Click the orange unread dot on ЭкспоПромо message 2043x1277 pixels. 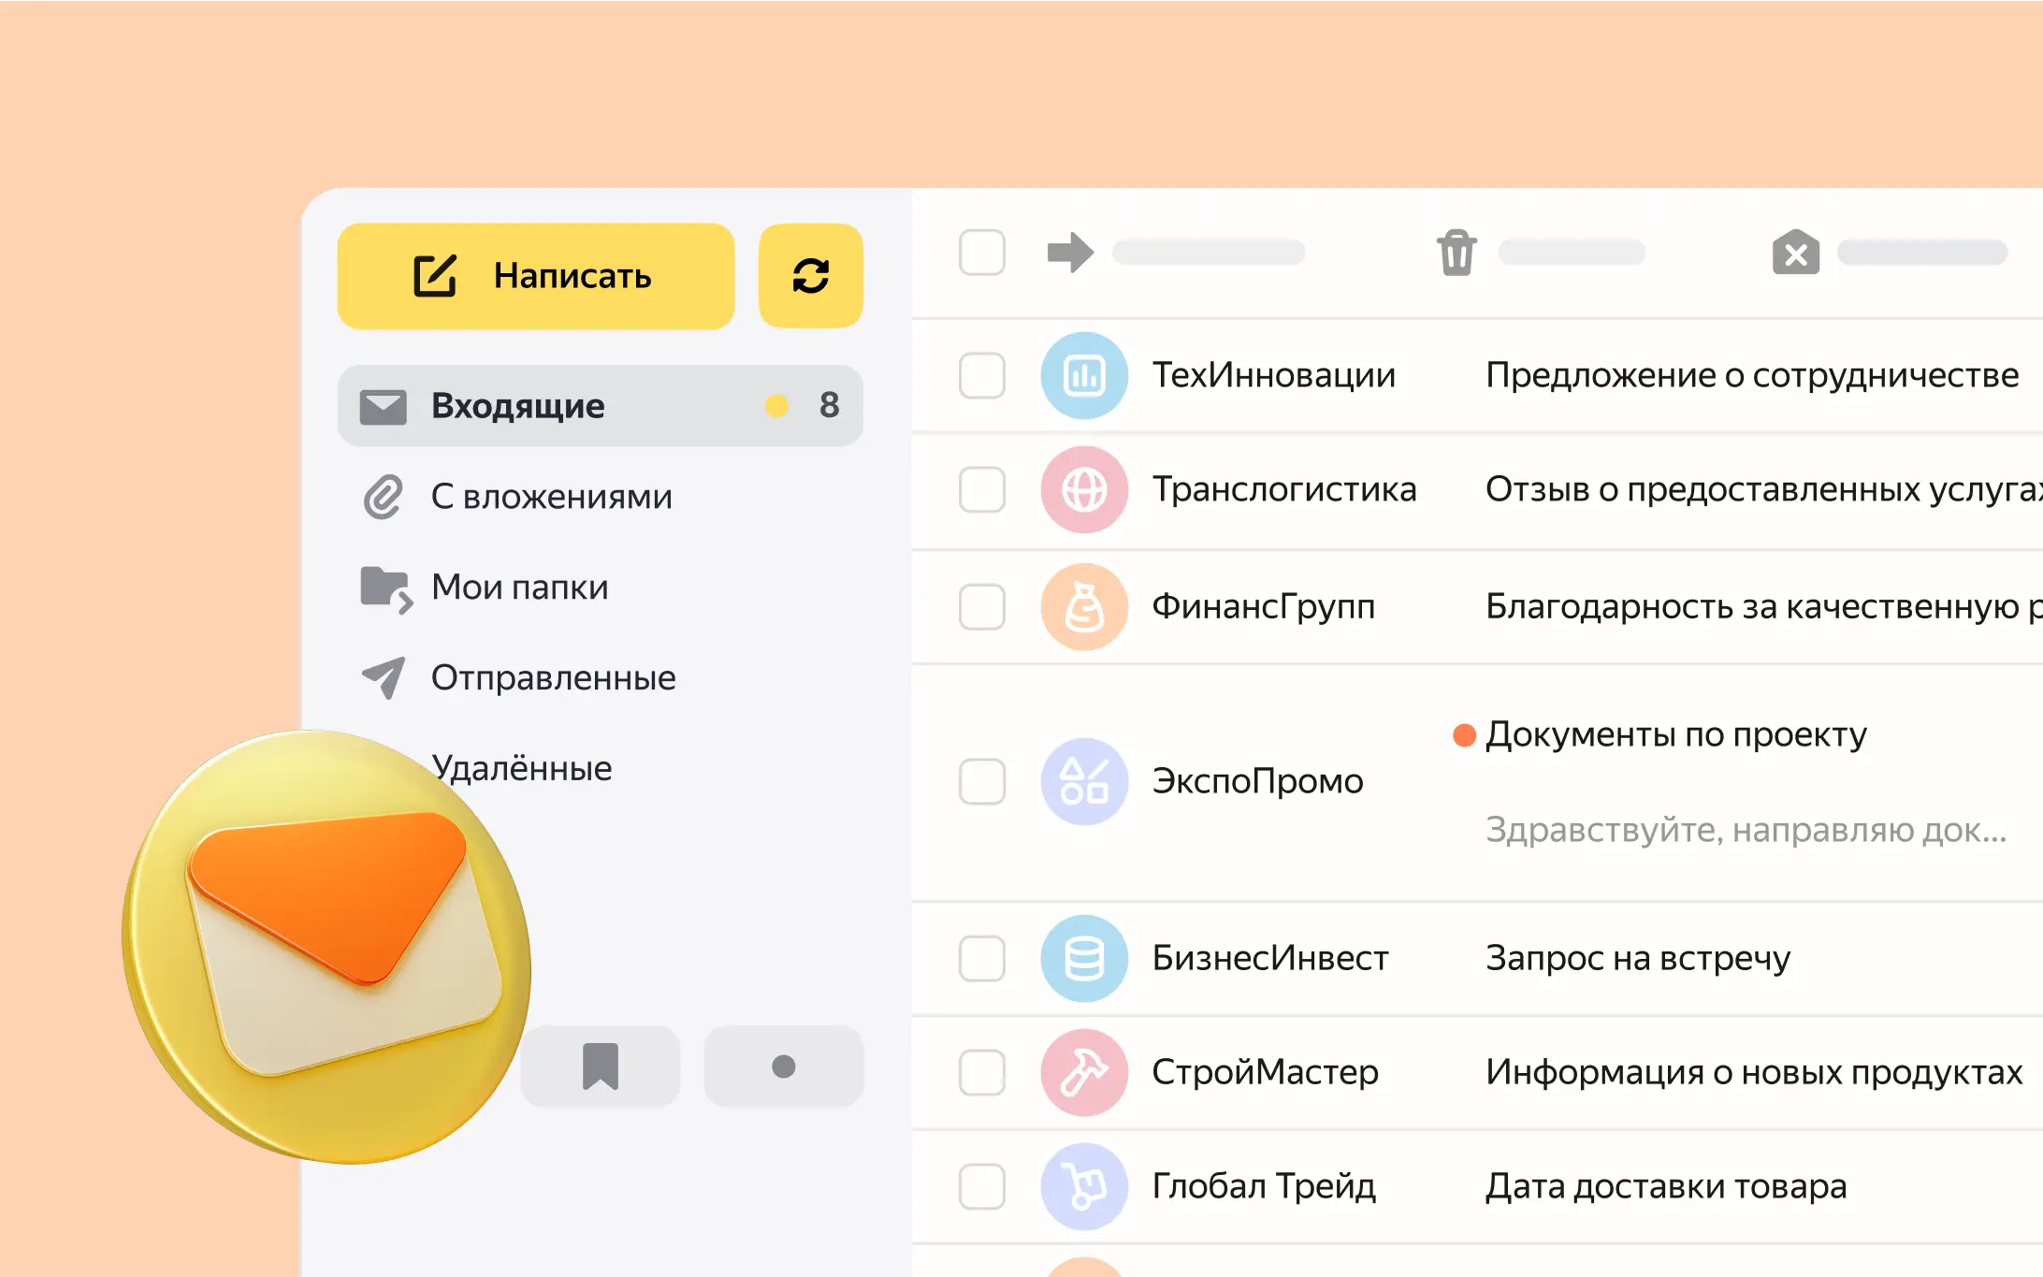coord(1464,735)
